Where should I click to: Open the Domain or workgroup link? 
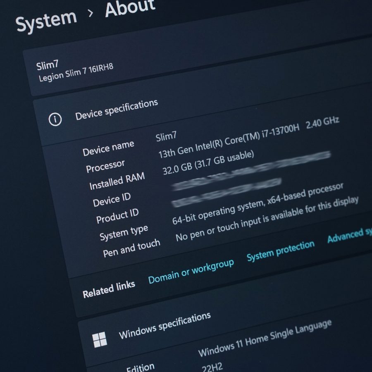click(x=191, y=271)
